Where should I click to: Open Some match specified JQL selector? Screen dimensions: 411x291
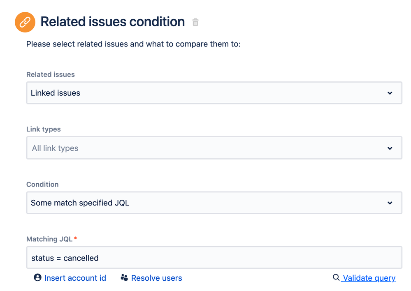[214, 203]
